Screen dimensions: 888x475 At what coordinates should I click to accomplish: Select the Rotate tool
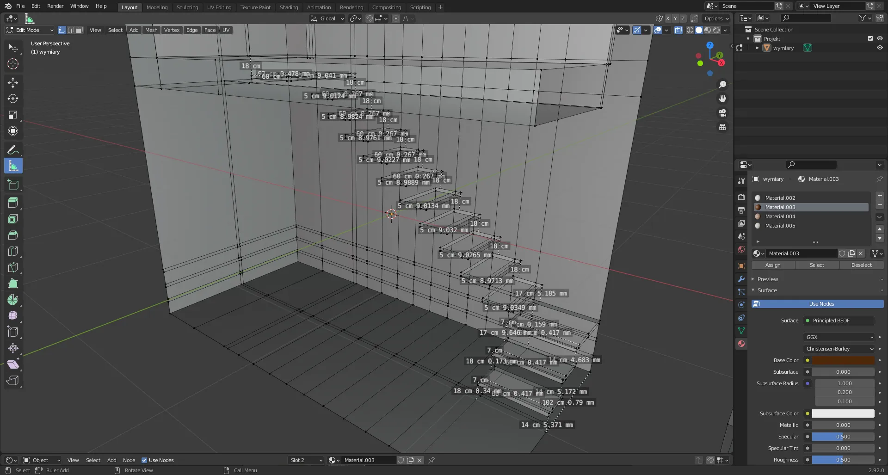(x=13, y=99)
